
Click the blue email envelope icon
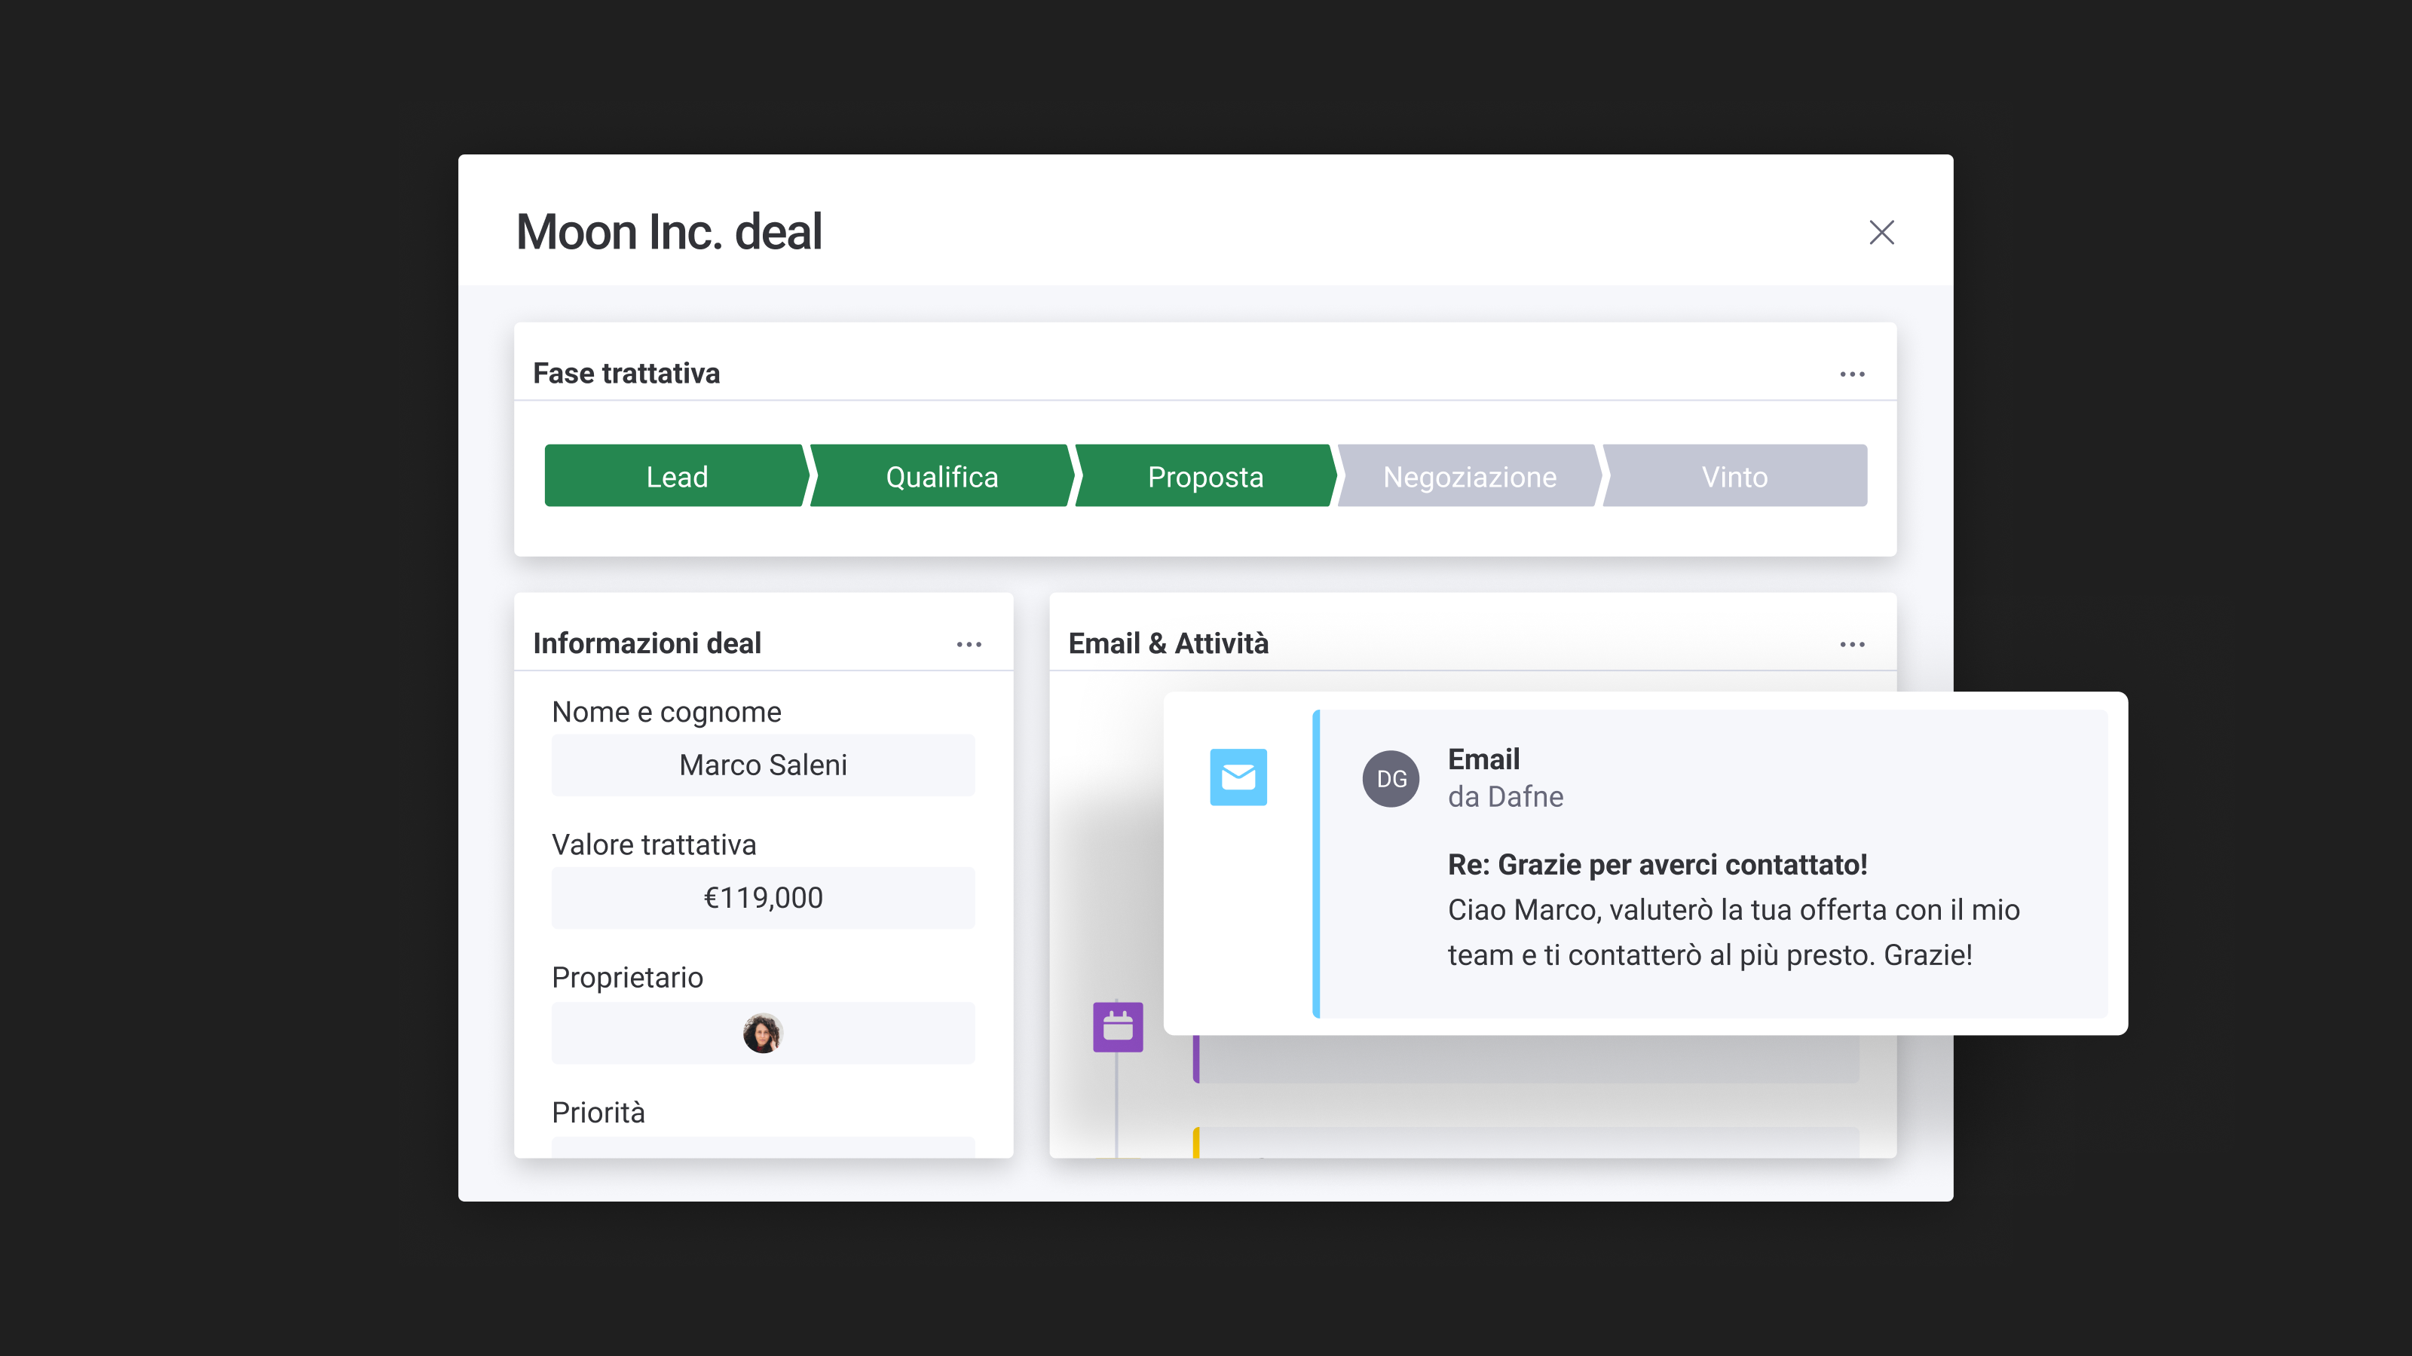pyautogui.click(x=1238, y=777)
